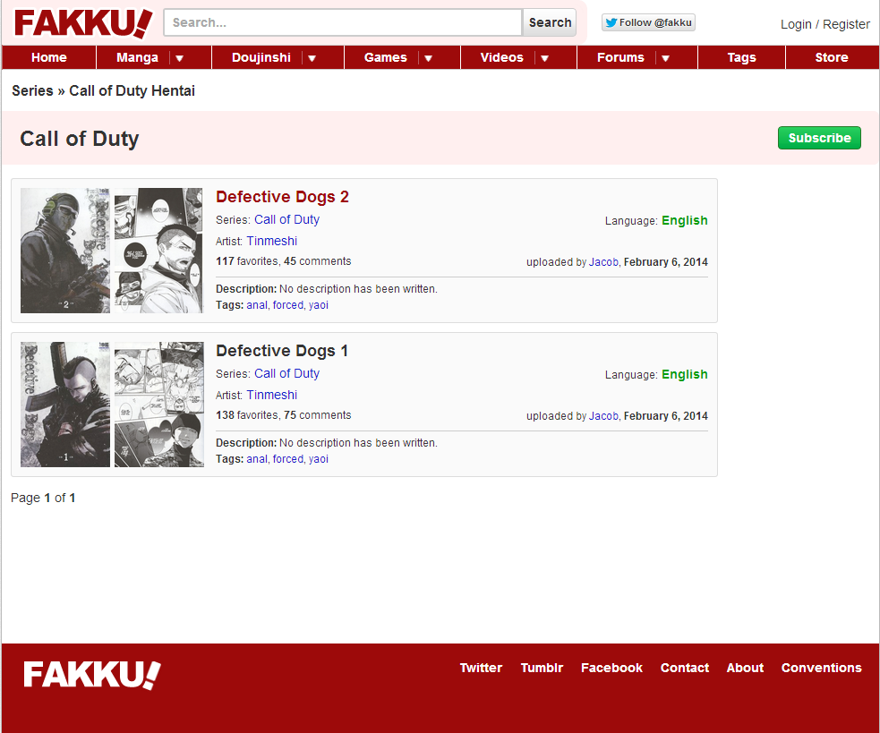Click the white FAKKU logo in the footer

pyautogui.click(x=92, y=674)
